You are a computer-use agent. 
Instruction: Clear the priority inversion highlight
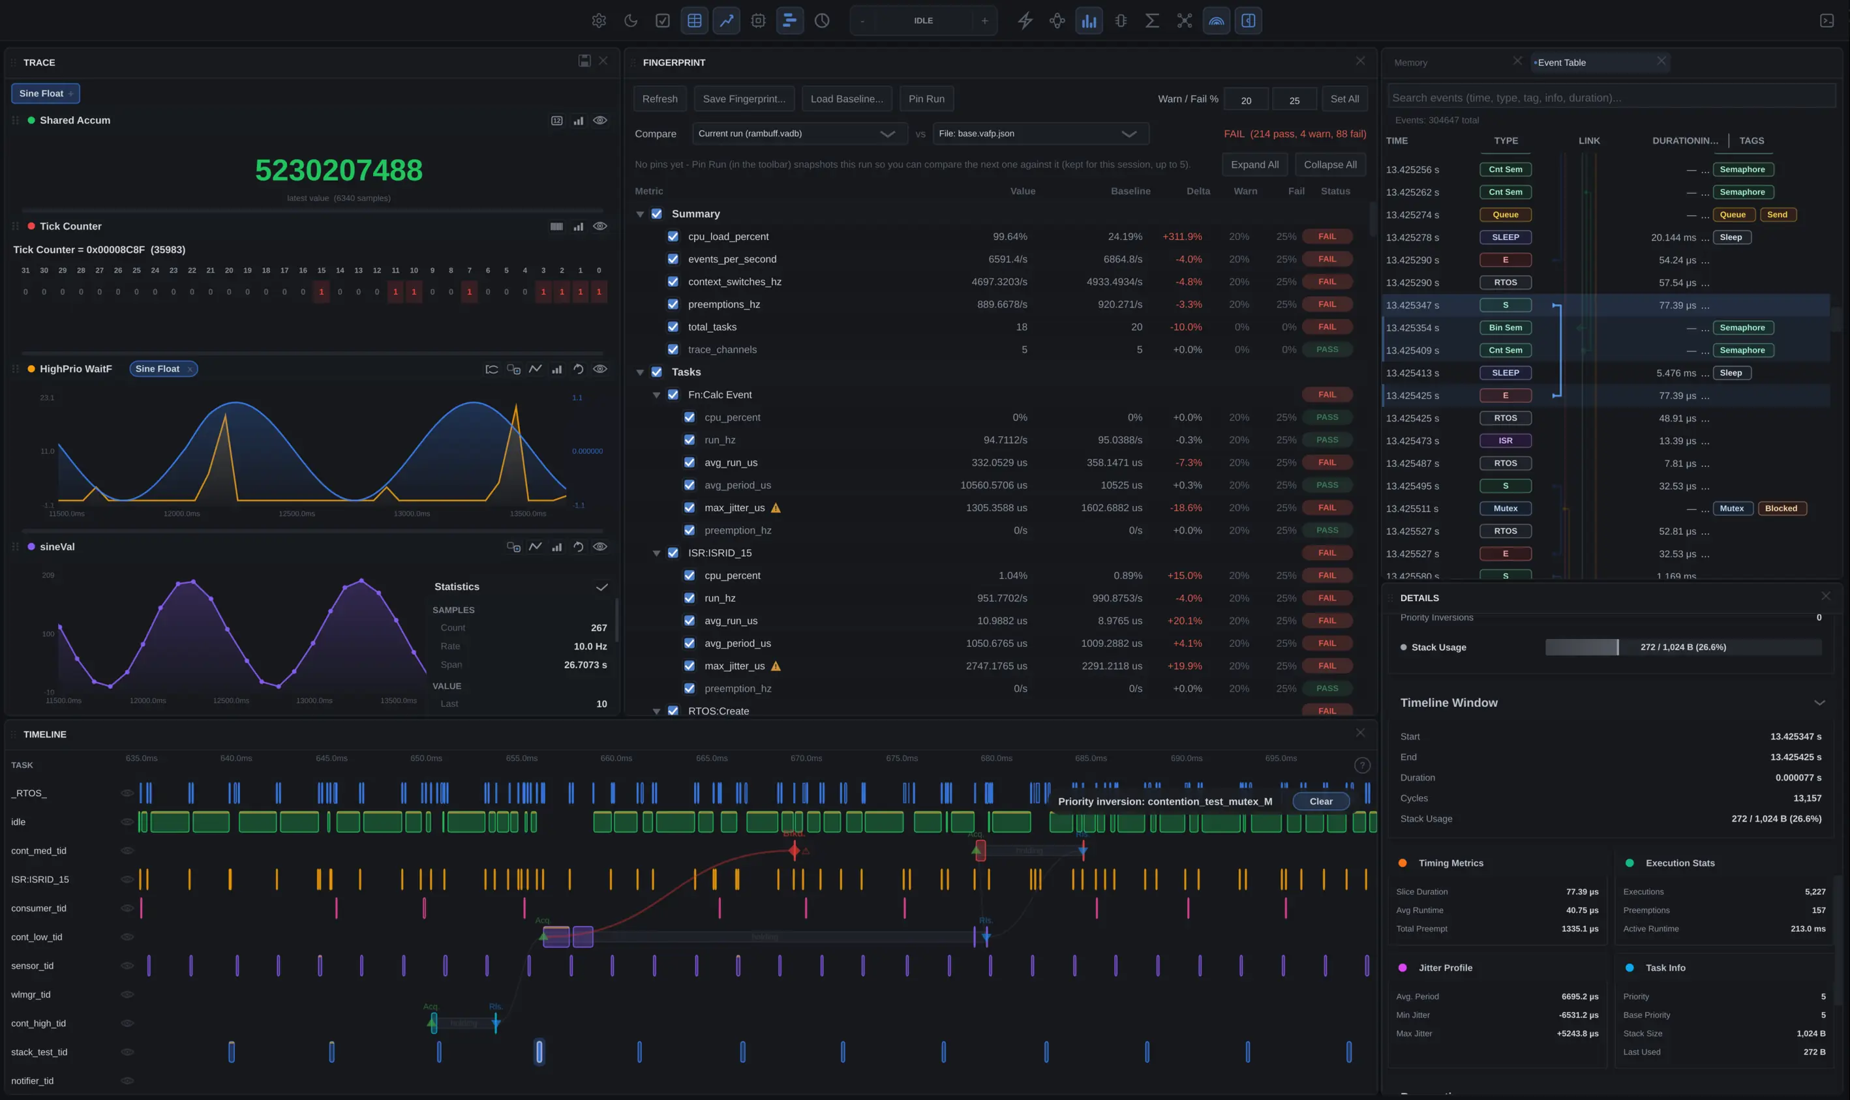tap(1320, 801)
